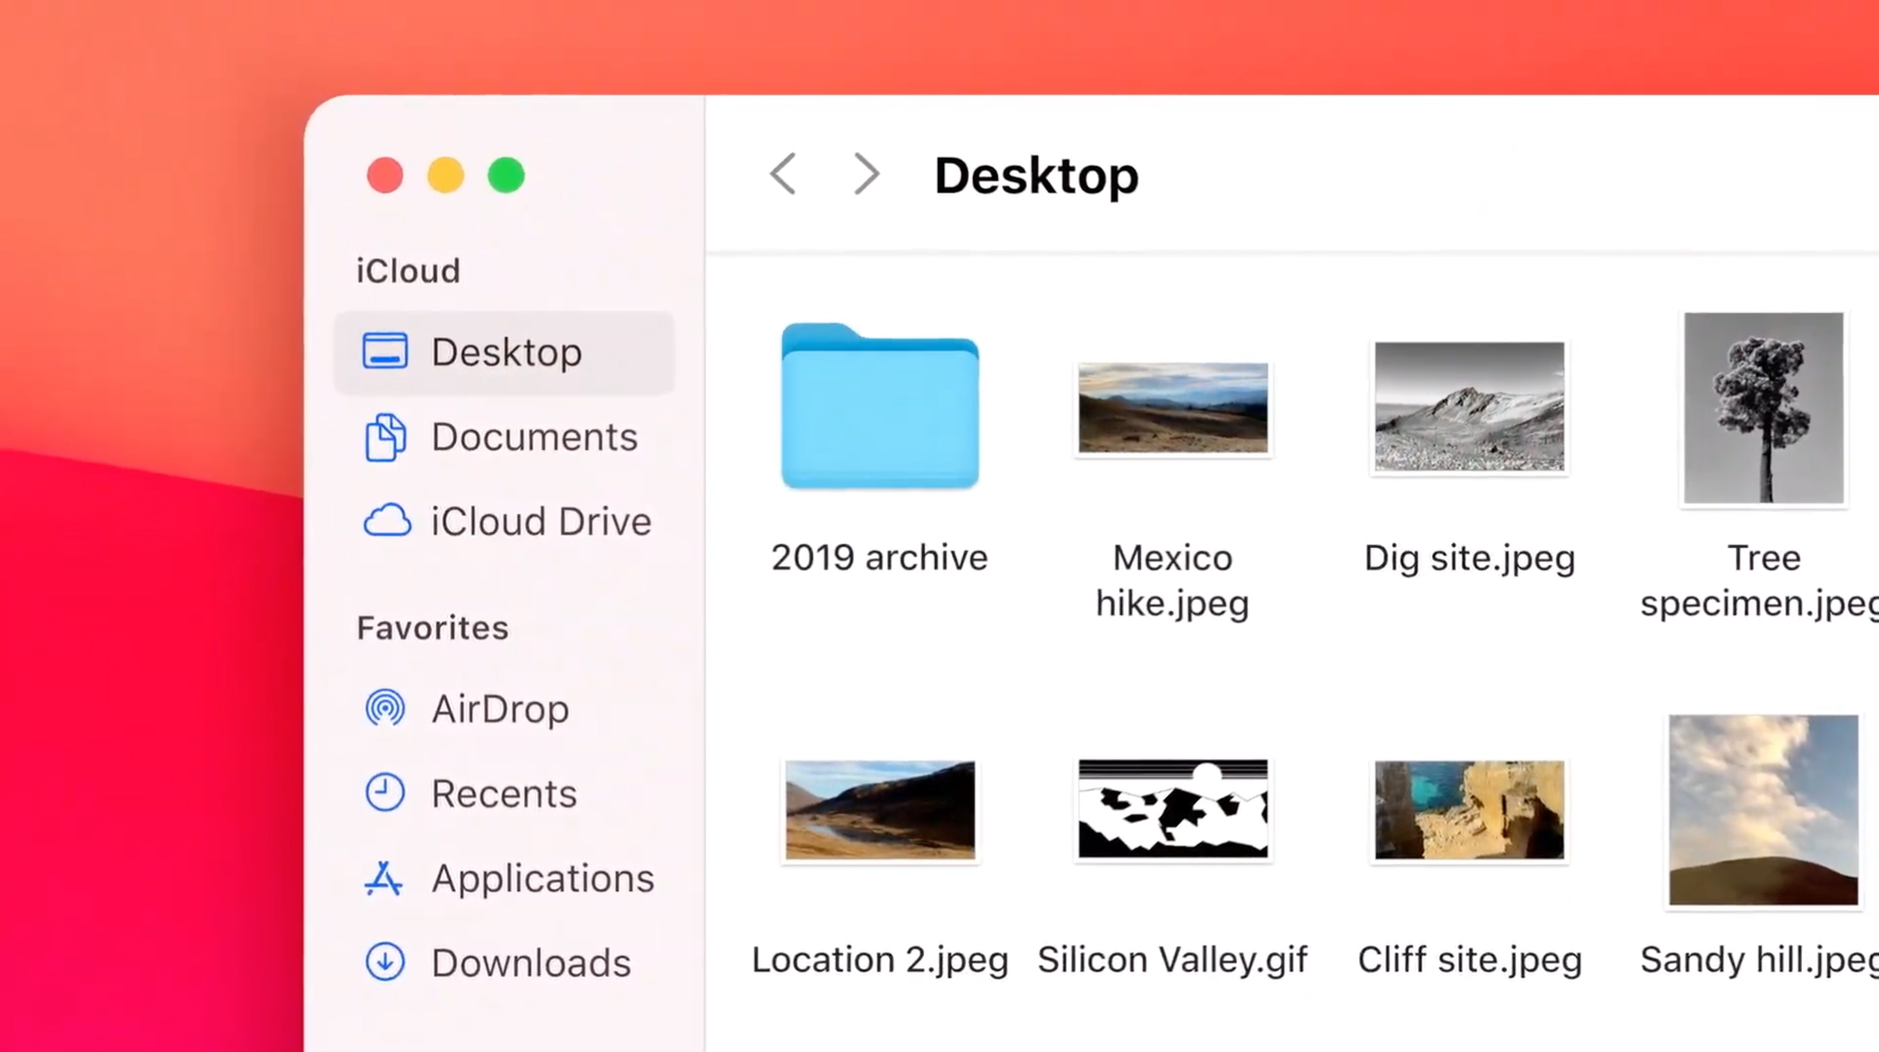Go forward with the right chevron

[x=866, y=174]
